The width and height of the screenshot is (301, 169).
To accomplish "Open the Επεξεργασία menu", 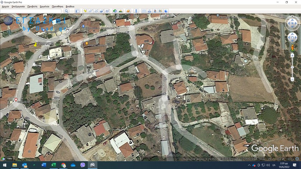I will (x=18, y=6).
